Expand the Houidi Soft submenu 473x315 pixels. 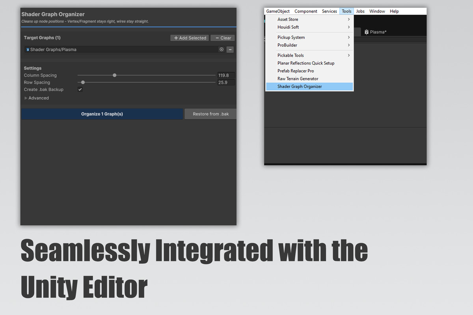310,27
